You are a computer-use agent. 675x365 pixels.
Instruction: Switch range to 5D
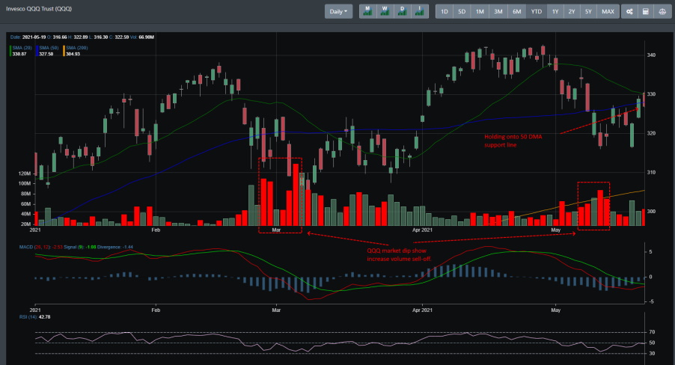[462, 12]
